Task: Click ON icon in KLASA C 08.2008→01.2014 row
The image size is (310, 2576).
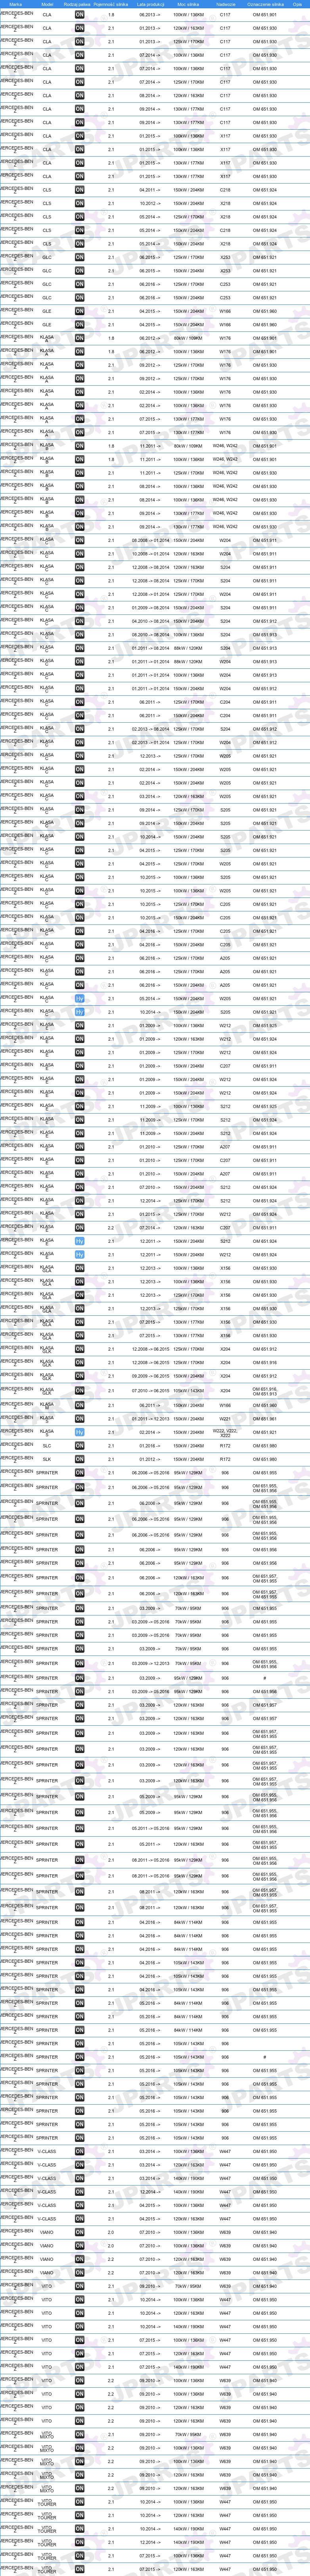Action: (x=80, y=540)
